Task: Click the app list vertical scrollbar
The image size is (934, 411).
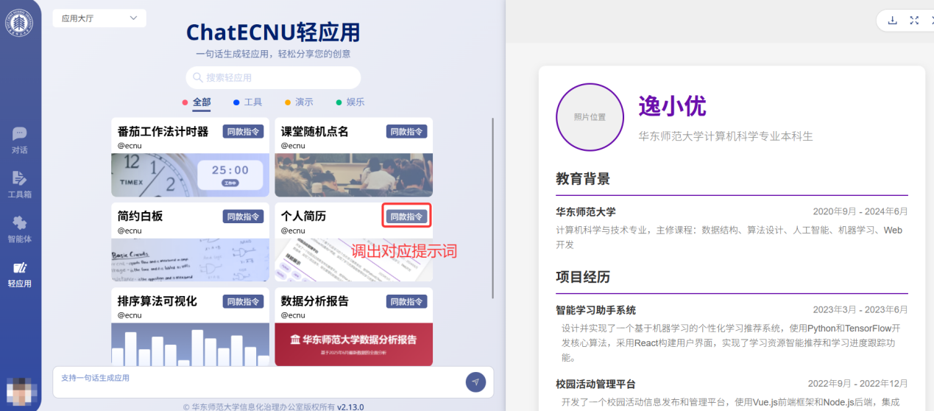Action: tap(494, 206)
